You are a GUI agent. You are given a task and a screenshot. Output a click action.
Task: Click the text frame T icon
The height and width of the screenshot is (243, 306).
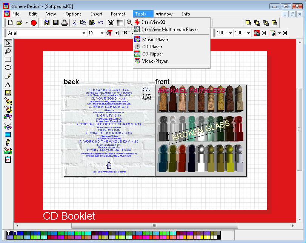(117, 33)
